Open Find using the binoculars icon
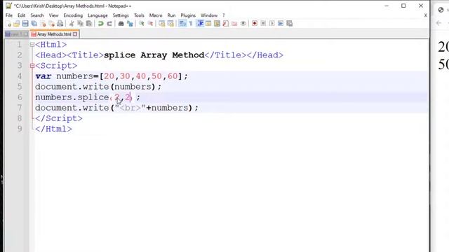The height and width of the screenshot is (252, 449). (121, 24)
